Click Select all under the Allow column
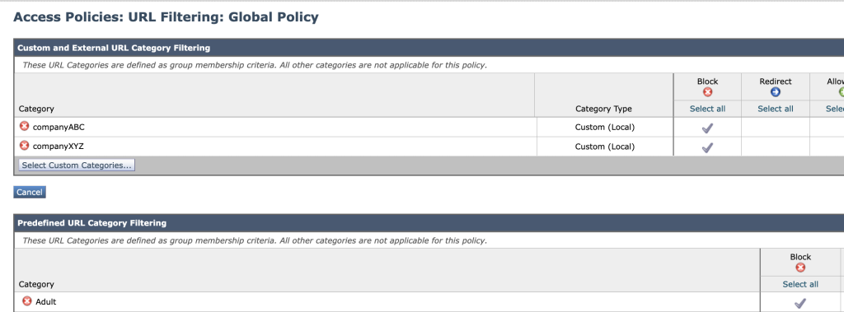This screenshot has width=844, height=312. 835,109
